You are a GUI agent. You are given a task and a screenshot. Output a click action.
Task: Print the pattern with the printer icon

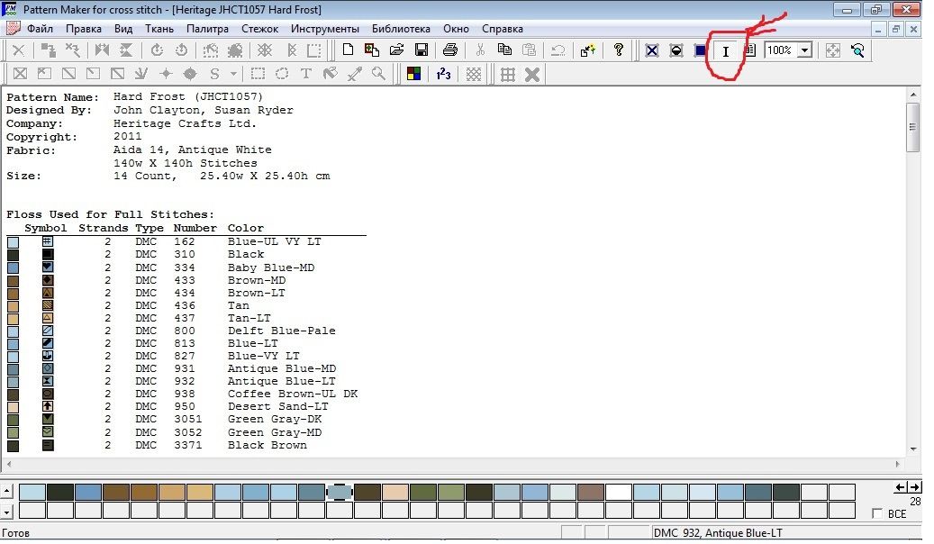coord(450,50)
